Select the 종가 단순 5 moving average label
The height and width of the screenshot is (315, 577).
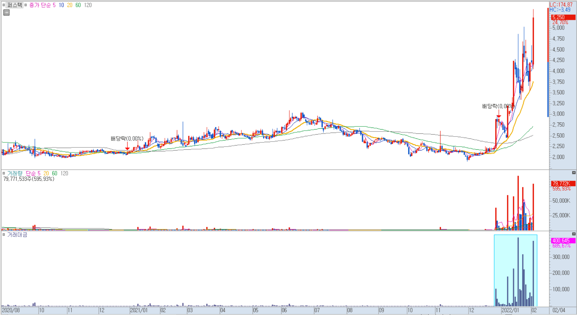pos(42,5)
